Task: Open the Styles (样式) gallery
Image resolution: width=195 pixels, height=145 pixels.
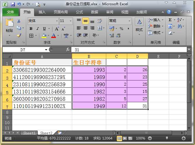Action: click(139, 26)
